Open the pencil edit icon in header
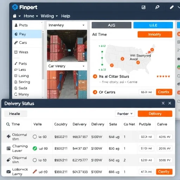This screenshot has width=180, height=180. [x=172, y=7]
